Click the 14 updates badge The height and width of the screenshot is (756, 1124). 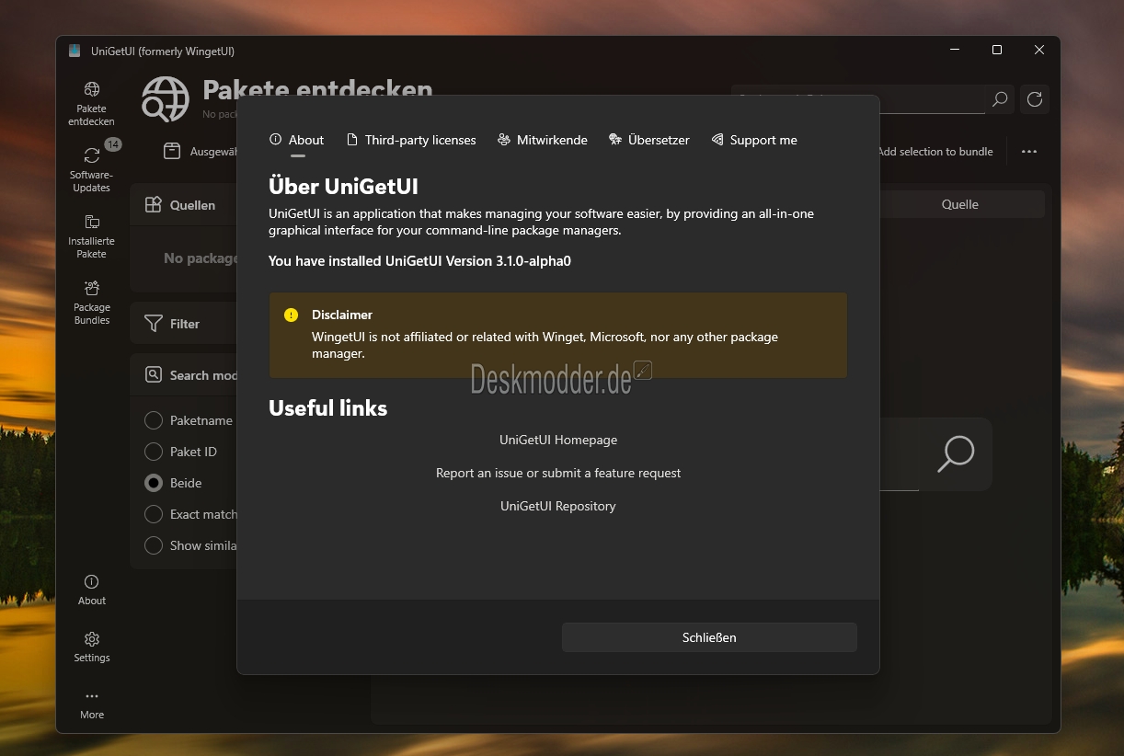coord(112,144)
